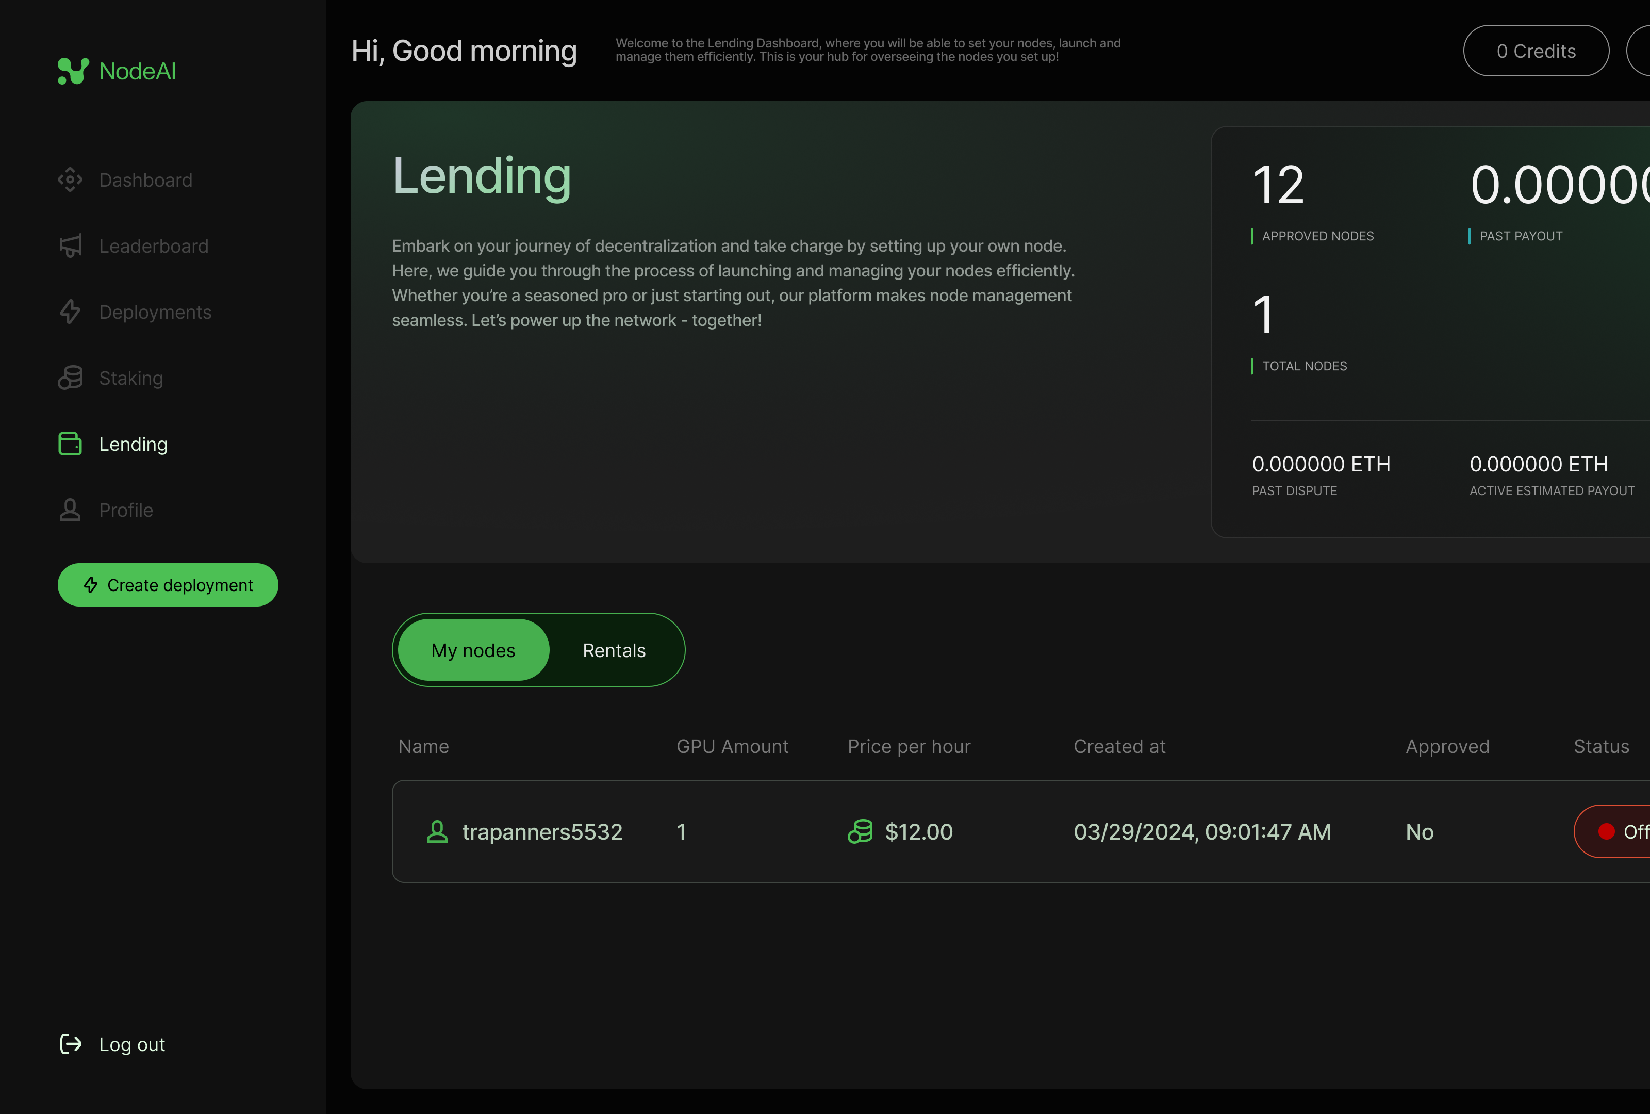Switch to the My nodes tab

pyautogui.click(x=473, y=650)
